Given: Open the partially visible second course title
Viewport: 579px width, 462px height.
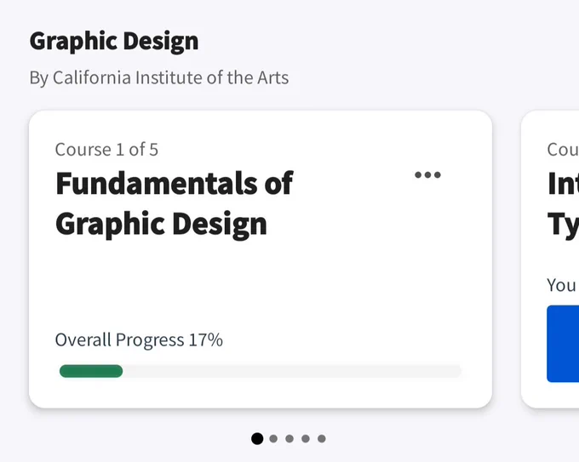Looking at the screenshot, I should tap(563, 203).
